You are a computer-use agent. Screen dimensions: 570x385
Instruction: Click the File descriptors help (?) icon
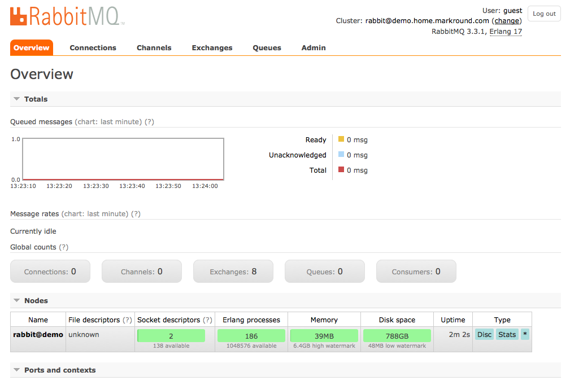[x=128, y=320]
